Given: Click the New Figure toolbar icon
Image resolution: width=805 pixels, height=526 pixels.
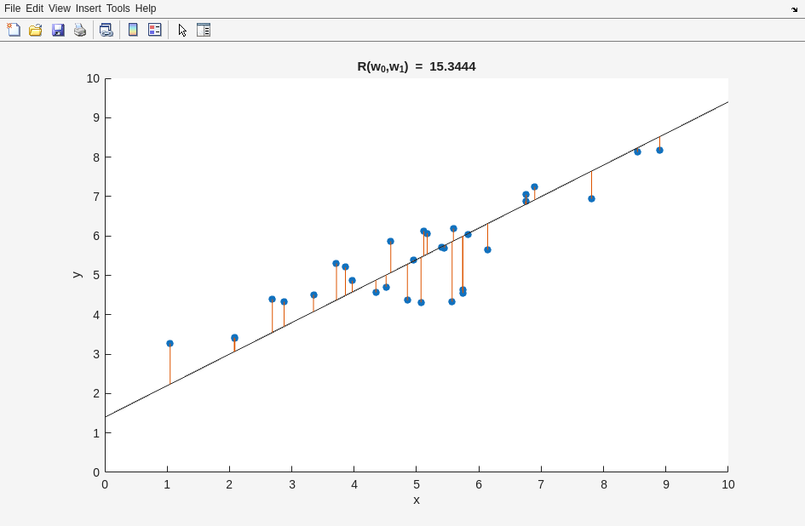Looking at the screenshot, I should (x=14, y=30).
